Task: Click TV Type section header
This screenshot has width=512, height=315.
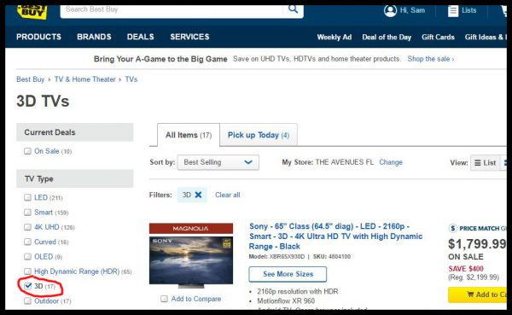Action: pos(75,178)
